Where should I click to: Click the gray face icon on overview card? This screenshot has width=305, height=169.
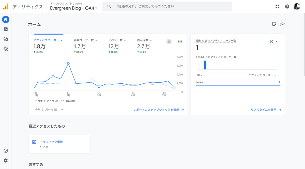point(169,41)
